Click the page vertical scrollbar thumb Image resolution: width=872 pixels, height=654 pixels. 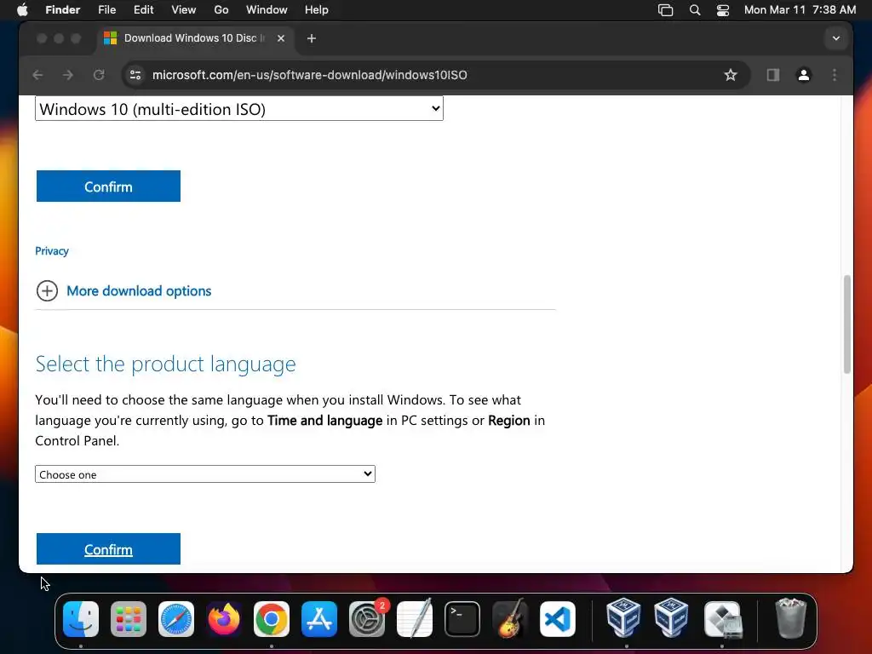tap(847, 324)
